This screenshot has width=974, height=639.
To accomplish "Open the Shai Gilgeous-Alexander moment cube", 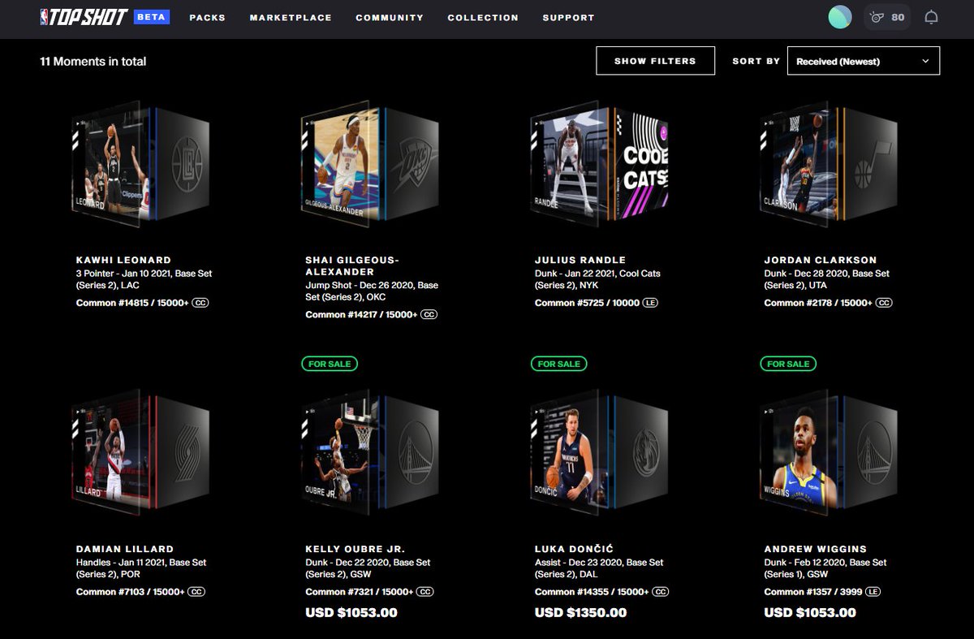I will [369, 166].
